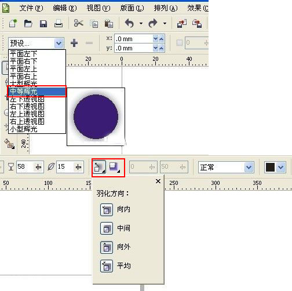This screenshot has height=291, width=292.
Task: Click the feathering slider handle beside 15
Action: [x=79, y=167]
